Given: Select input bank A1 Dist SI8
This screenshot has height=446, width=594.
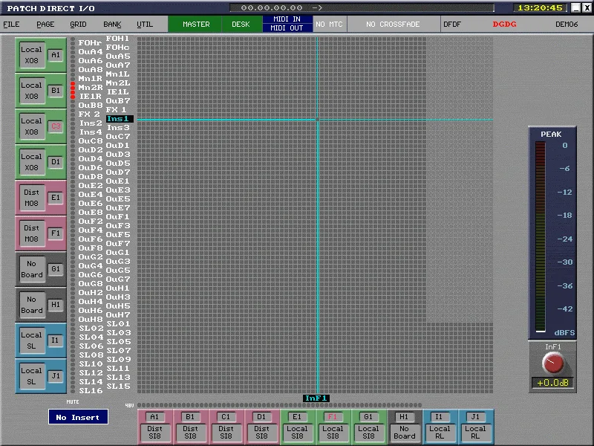Looking at the screenshot, I should click(154, 427).
